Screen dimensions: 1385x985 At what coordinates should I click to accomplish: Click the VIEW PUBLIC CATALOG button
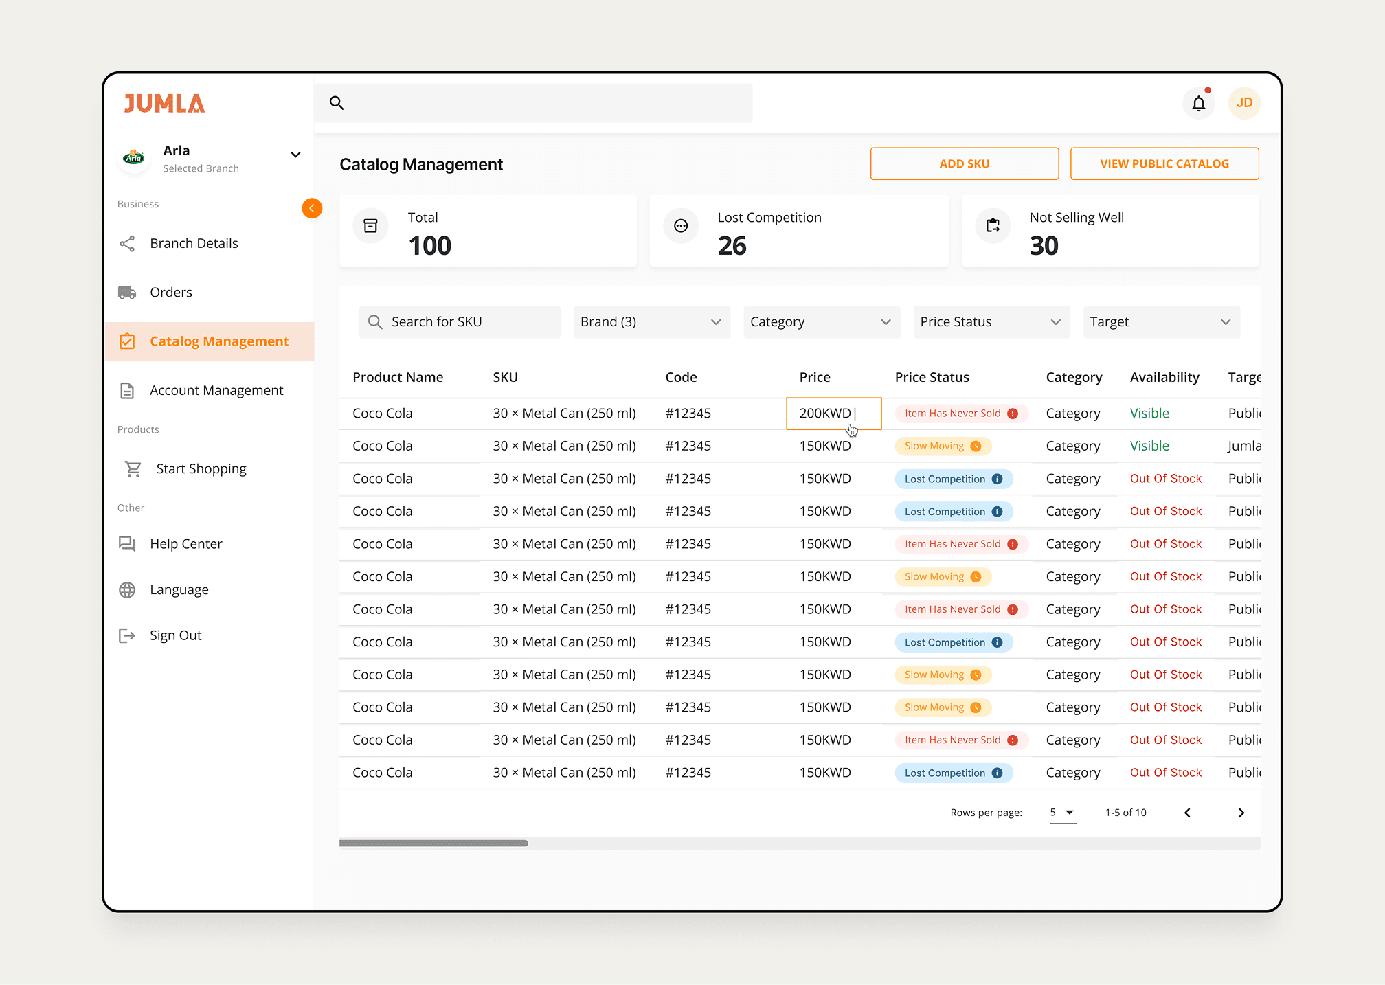1164,164
